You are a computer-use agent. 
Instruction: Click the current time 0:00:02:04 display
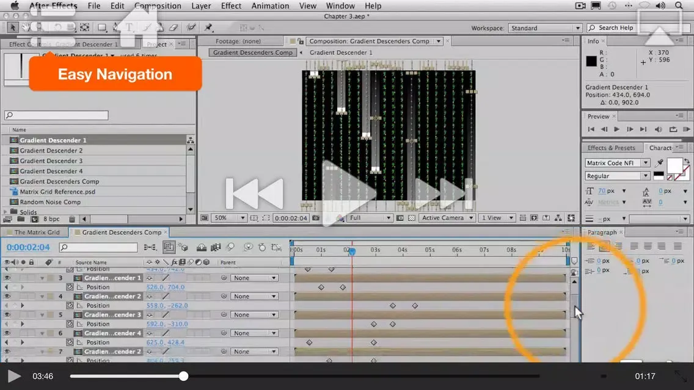(28, 247)
